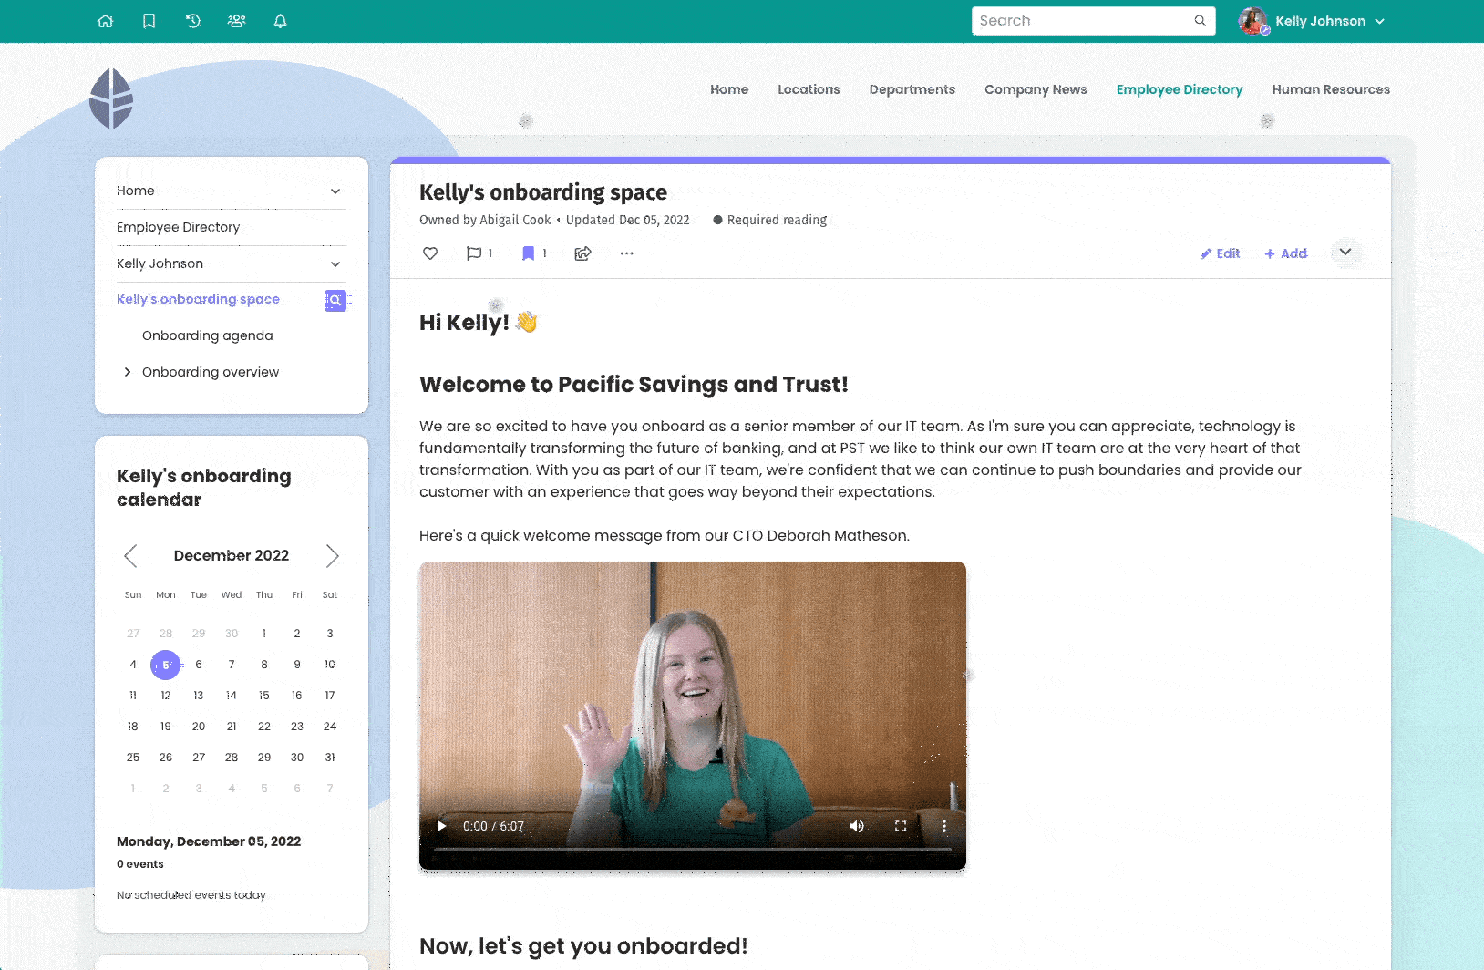Click the Add button

1285,253
